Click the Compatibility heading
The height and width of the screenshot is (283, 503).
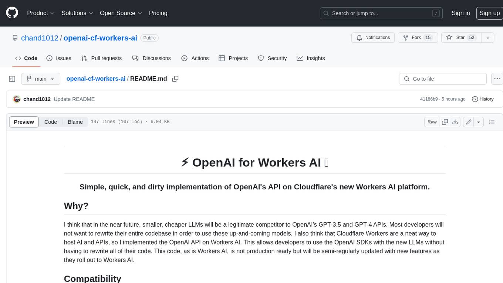pyautogui.click(x=92, y=279)
